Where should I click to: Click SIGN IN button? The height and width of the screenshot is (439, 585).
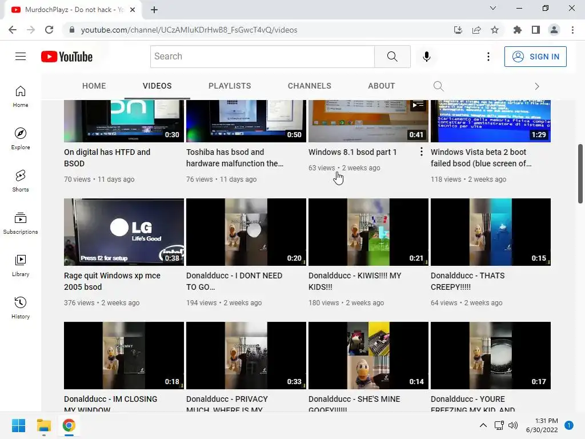(535, 57)
